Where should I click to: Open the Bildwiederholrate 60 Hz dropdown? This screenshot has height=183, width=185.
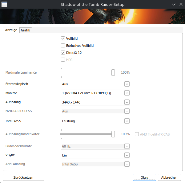click(x=95, y=146)
